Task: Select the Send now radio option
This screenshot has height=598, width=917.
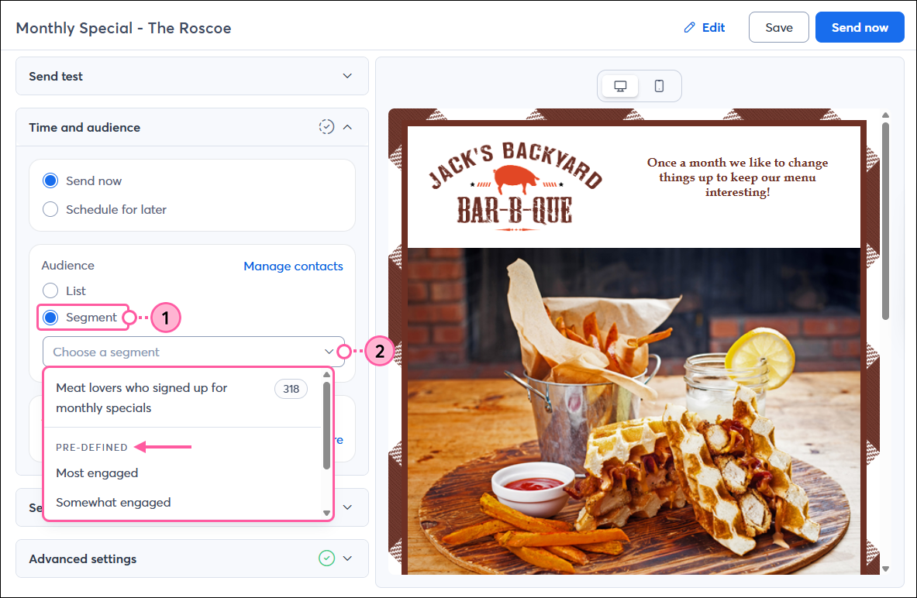Action: click(50, 180)
